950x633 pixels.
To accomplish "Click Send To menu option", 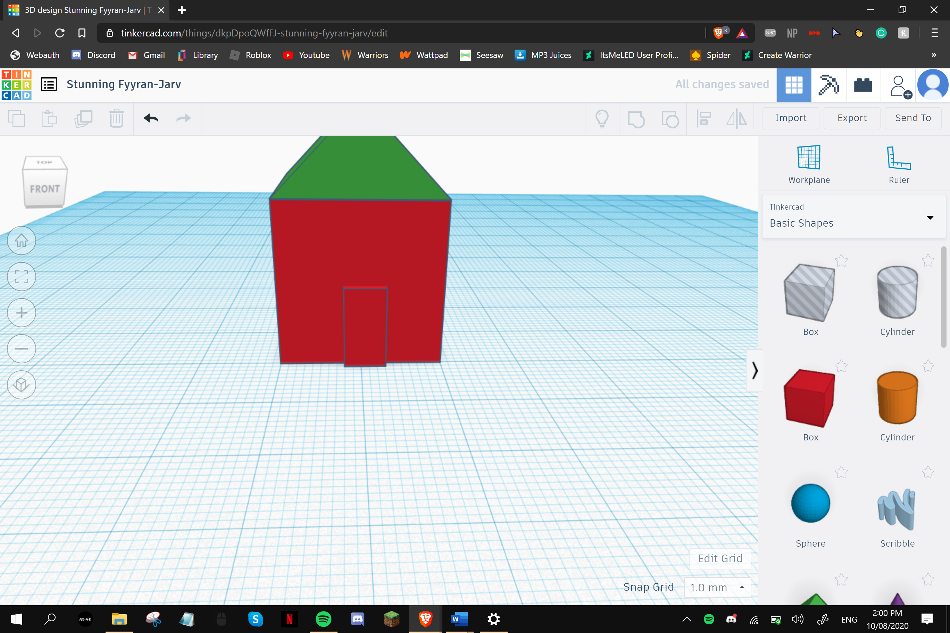I will [x=912, y=118].
